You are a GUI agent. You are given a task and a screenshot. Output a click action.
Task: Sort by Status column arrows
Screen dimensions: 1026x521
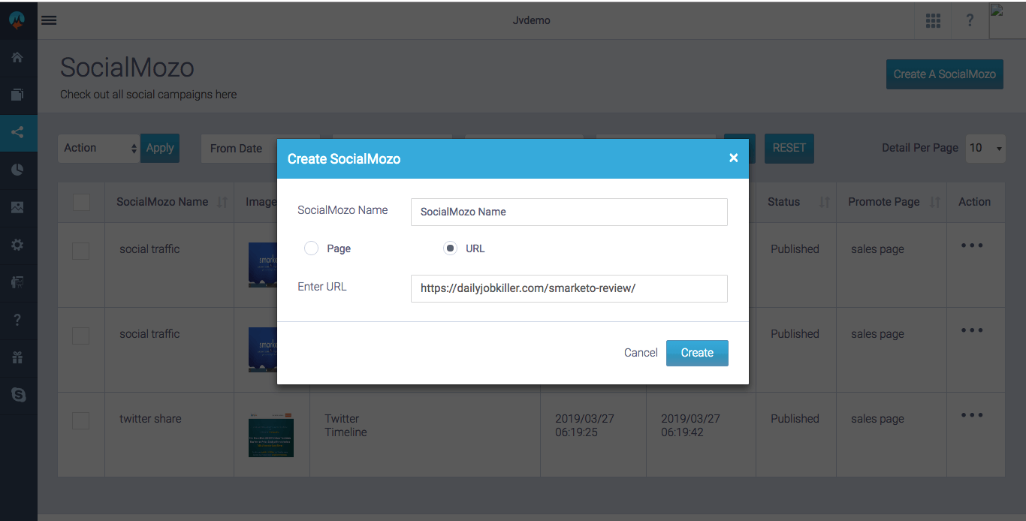pos(824,202)
